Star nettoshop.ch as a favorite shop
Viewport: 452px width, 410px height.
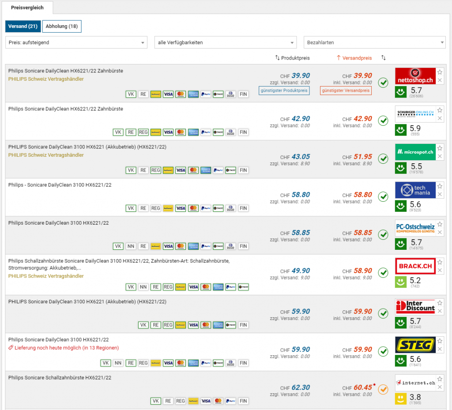click(x=440, y=72)
